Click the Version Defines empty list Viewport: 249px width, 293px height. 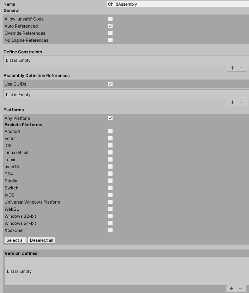point(127,271)
